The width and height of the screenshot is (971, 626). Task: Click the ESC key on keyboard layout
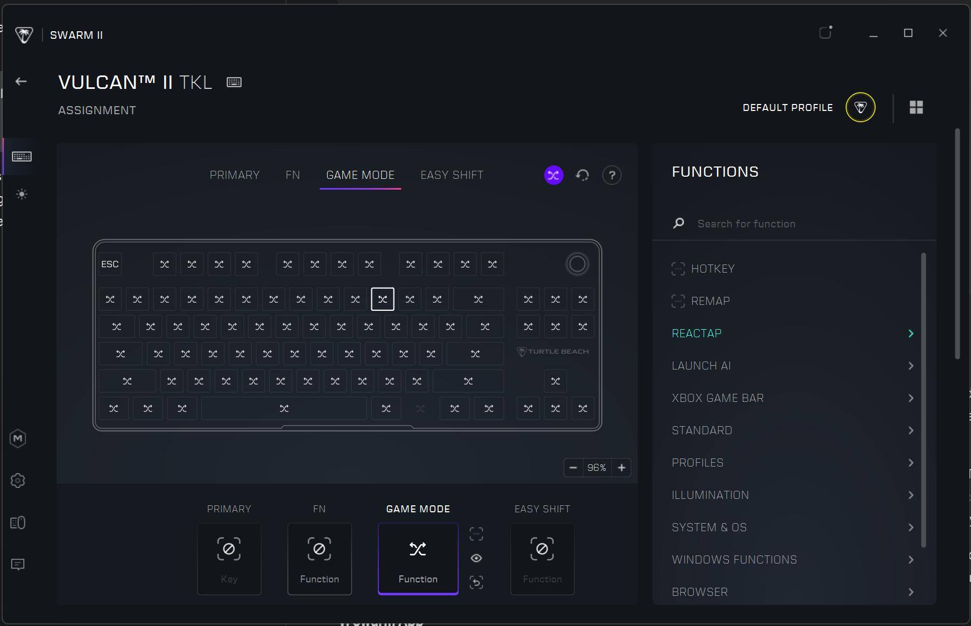pyautogui.click(x=110, y=264)
